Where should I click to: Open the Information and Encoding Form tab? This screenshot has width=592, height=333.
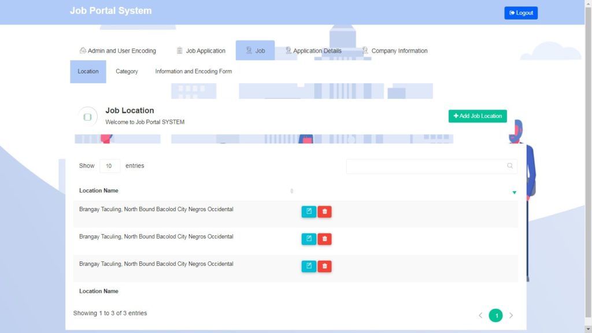(x=193, y=71)
